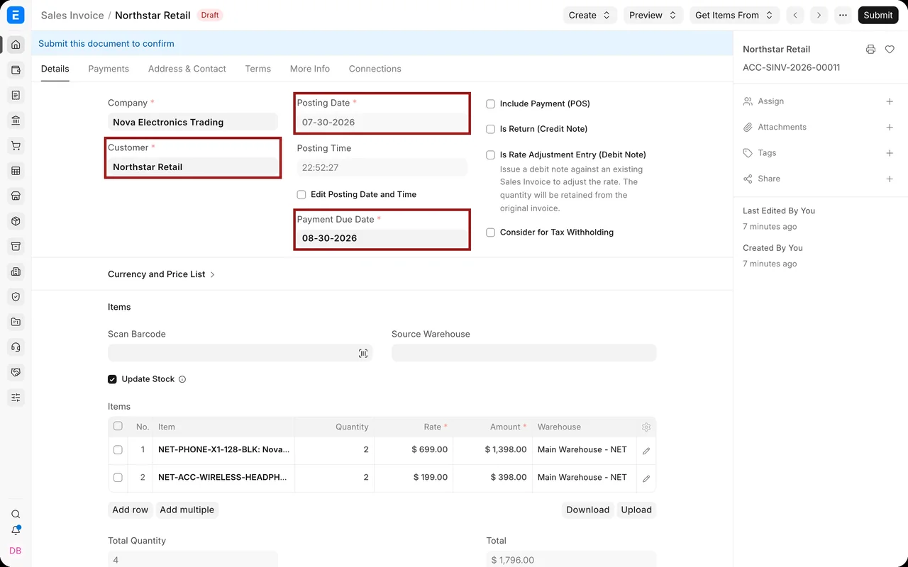Open the Create dropdown
The width and height of the screenshot is (908, 567).
pos(589,15)
